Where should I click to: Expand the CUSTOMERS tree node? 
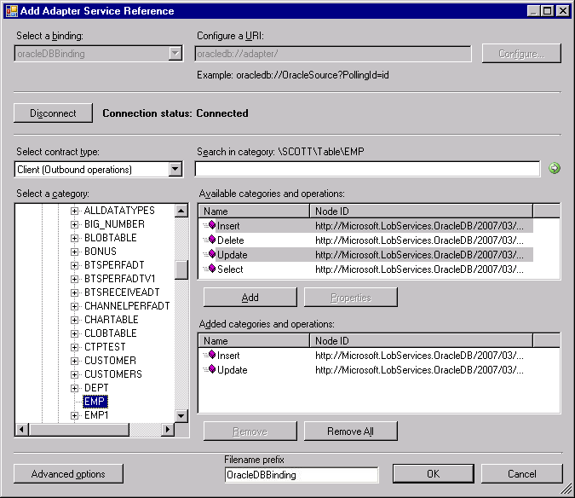pos(74,374)
